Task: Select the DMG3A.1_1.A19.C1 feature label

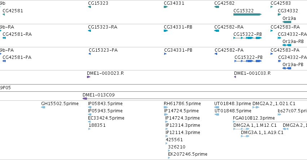Action: coord(262,132)
